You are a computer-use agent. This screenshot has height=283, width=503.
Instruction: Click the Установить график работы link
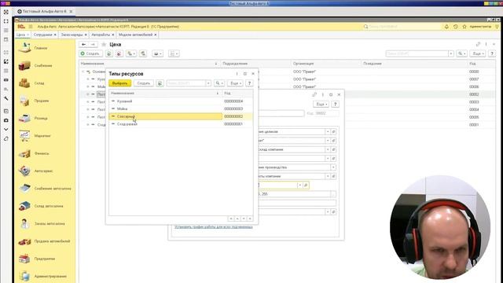(213, 227)
